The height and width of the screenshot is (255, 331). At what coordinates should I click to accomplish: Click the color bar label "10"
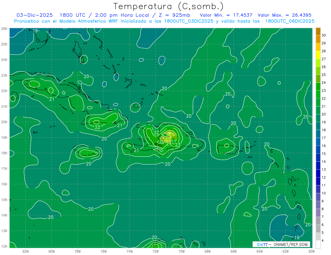(x=324, y=193)
